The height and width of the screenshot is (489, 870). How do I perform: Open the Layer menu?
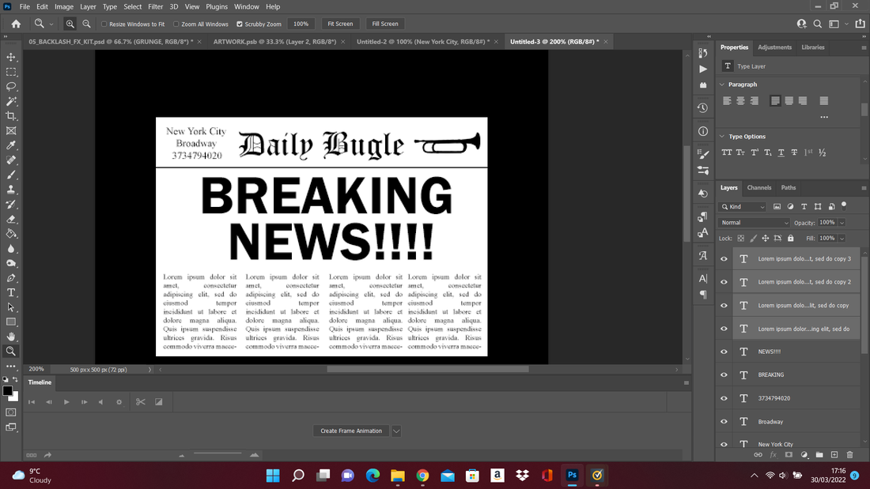coord(88,6)
